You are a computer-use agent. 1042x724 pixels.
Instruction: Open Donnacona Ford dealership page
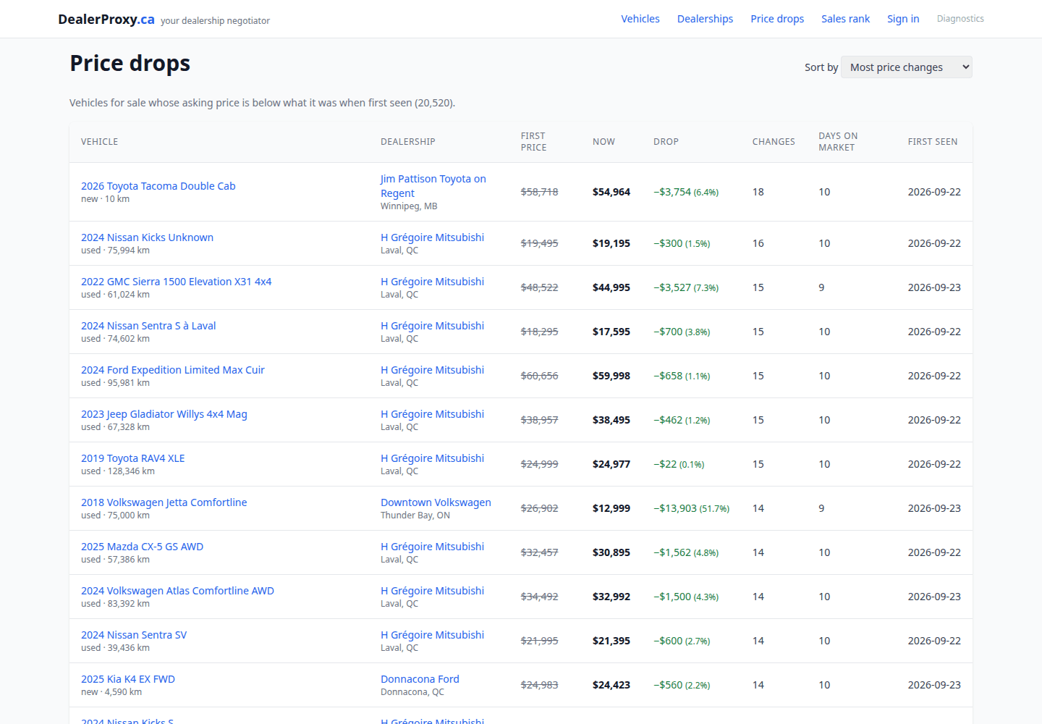420,679
